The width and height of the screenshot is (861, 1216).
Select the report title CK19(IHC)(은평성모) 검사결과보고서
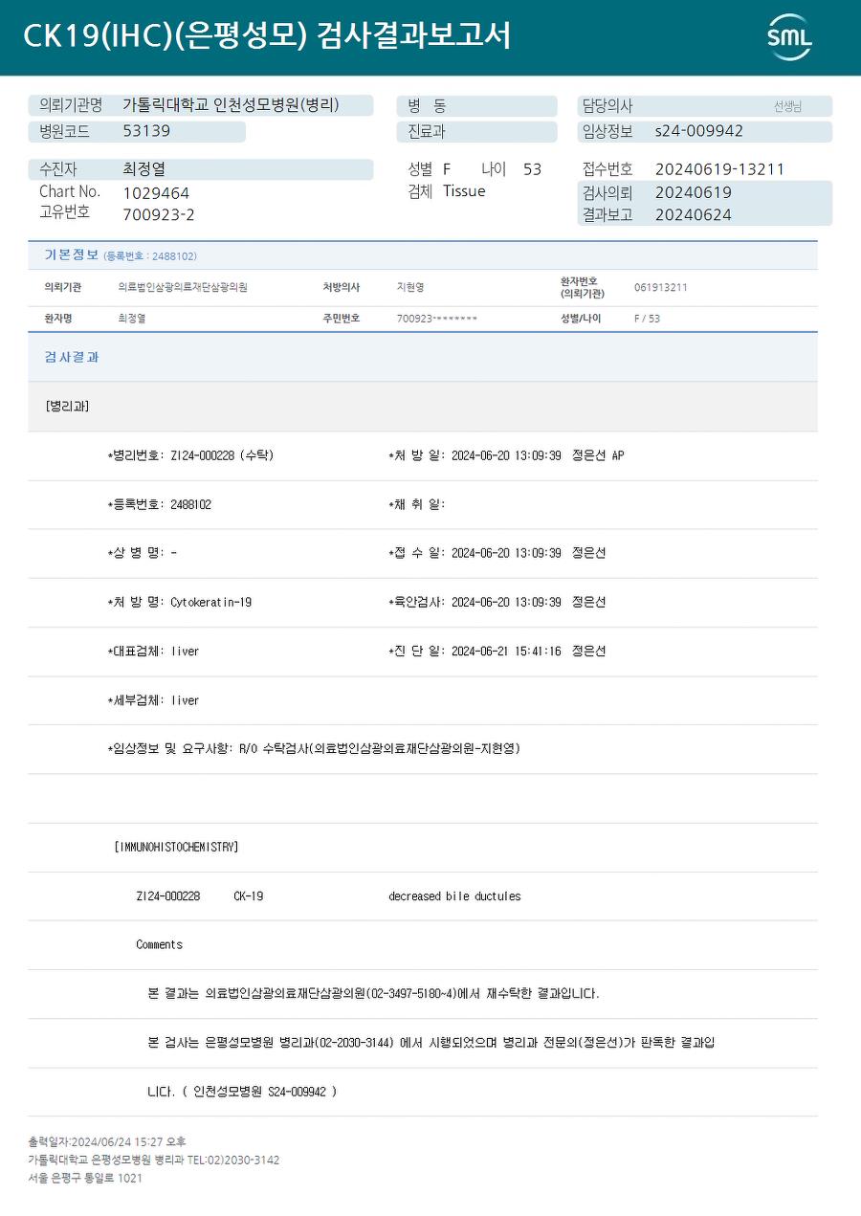click(x=267, y=35)
